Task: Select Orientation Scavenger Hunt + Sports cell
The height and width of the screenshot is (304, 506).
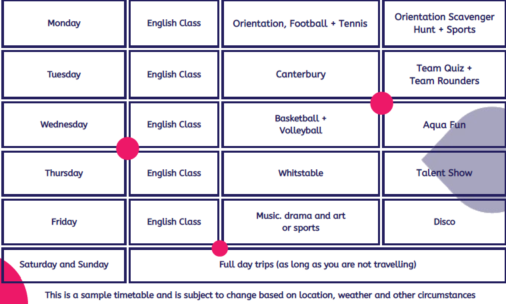Action: (444, 23)
